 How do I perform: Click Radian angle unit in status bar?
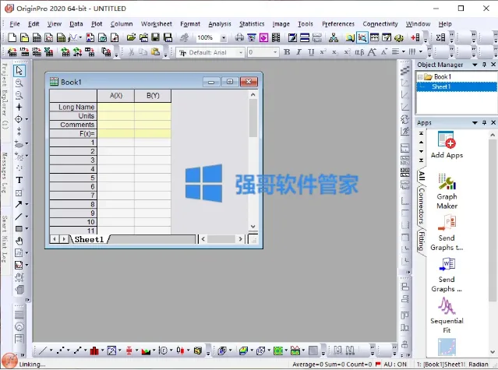tap(479, 365)
